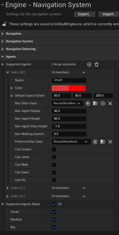Use selected asset for Preferred Nav Data

click(95, 142)
